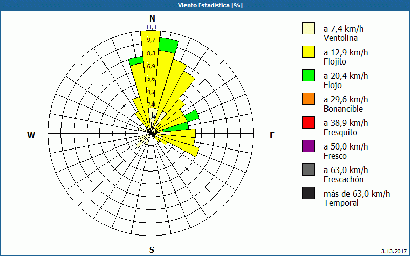Click the 5,6 scale value
Viewport: 410px width, 256px height.
pyautogui.click(x=151, y=79)
